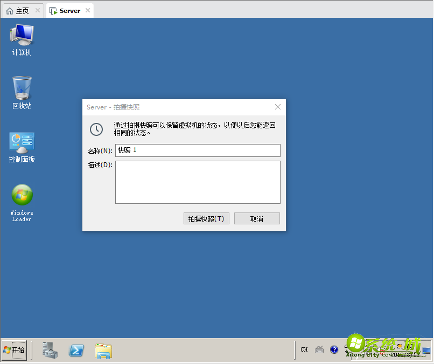Launch Windows Loader from the desktop

pos(22,194)
